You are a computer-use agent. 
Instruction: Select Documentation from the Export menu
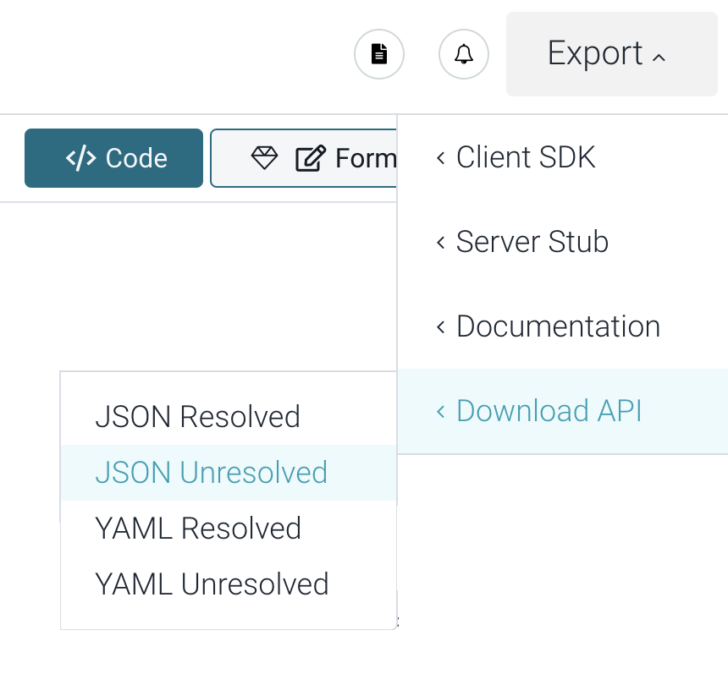(x=557, y=326)
